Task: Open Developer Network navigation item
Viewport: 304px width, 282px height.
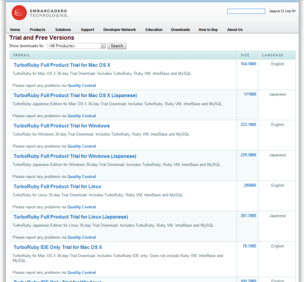Action: pyautogui.click(x=120, y=30)
